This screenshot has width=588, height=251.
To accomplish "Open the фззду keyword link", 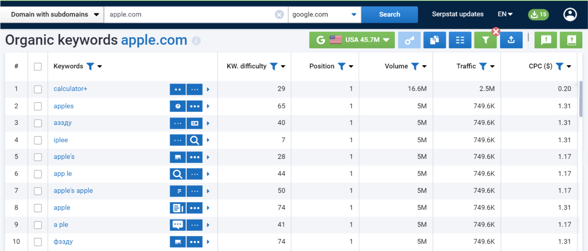I will (63, 242).
